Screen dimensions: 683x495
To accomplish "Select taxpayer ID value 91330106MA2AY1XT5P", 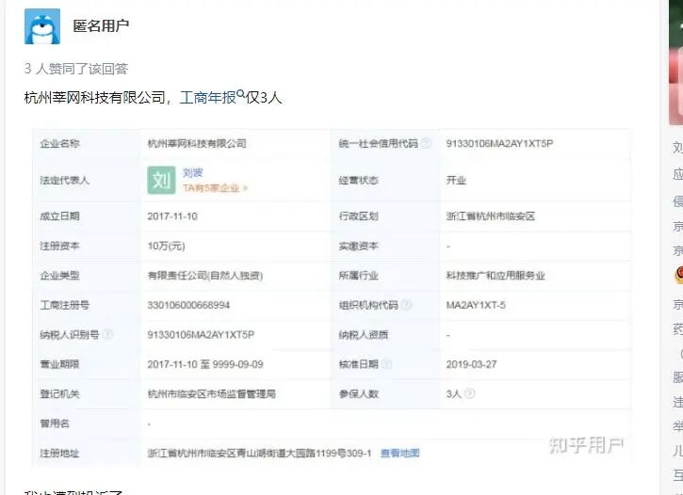I will [201, 334].
